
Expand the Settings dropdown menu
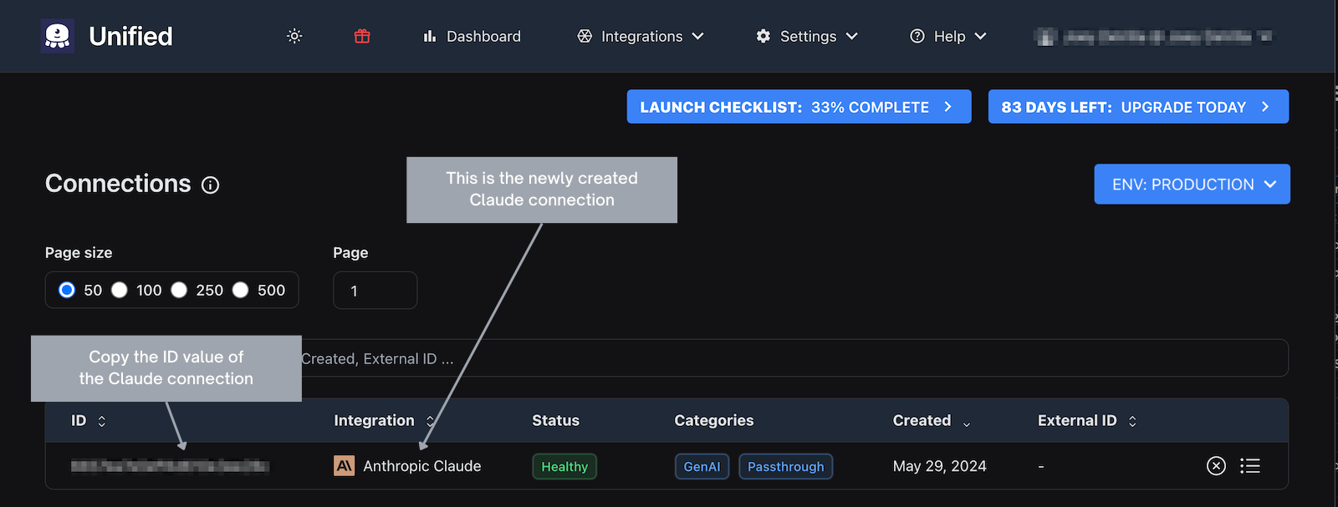click(x=807, y=36)
